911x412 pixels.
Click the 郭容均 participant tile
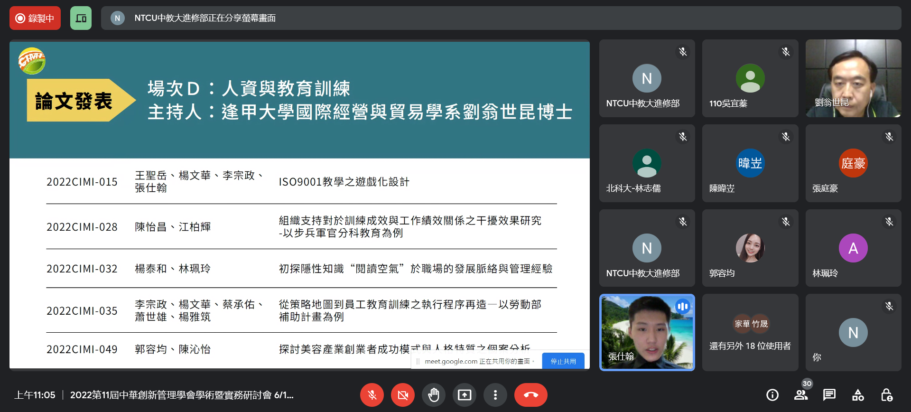(x=750, y=248)
